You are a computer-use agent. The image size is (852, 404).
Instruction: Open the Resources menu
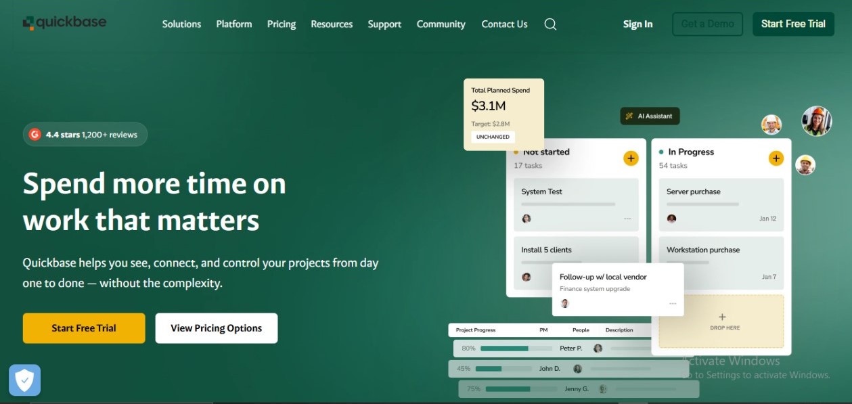coord(332,24)
